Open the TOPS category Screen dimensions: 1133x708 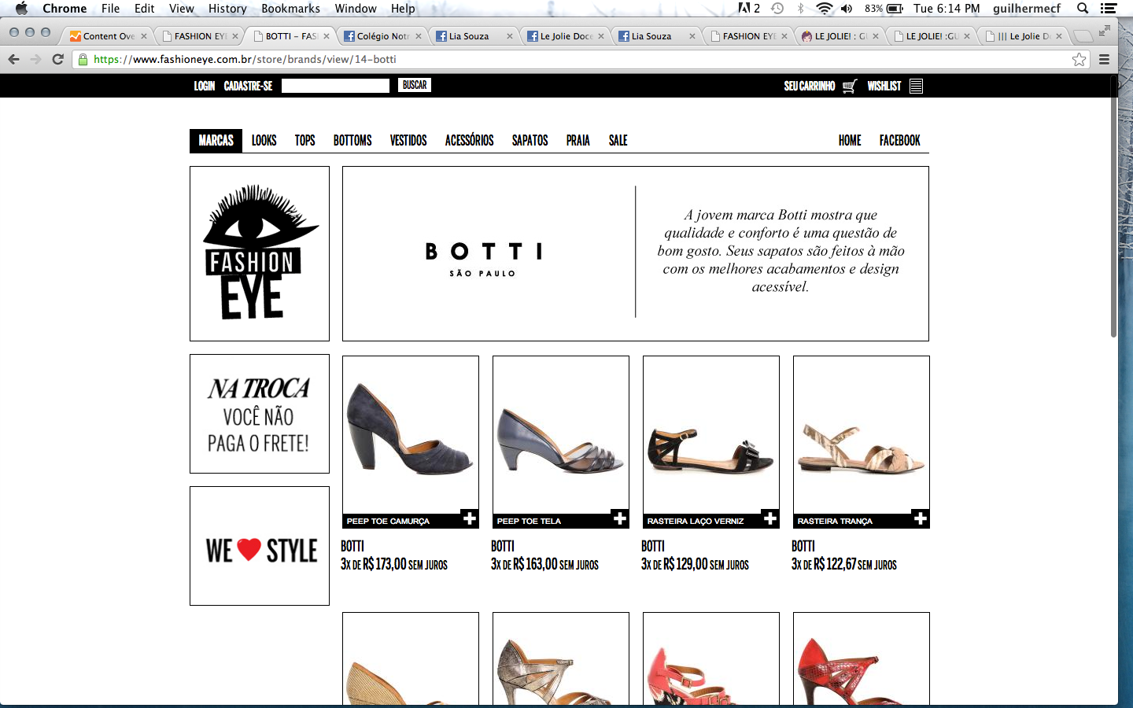pos(304,141)
